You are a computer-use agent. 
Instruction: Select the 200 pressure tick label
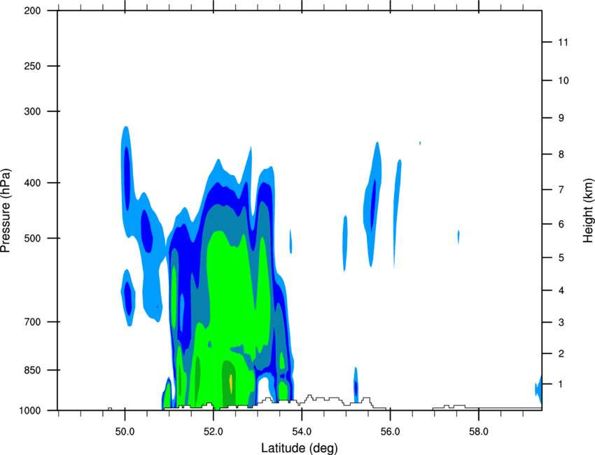click(32, 10)
